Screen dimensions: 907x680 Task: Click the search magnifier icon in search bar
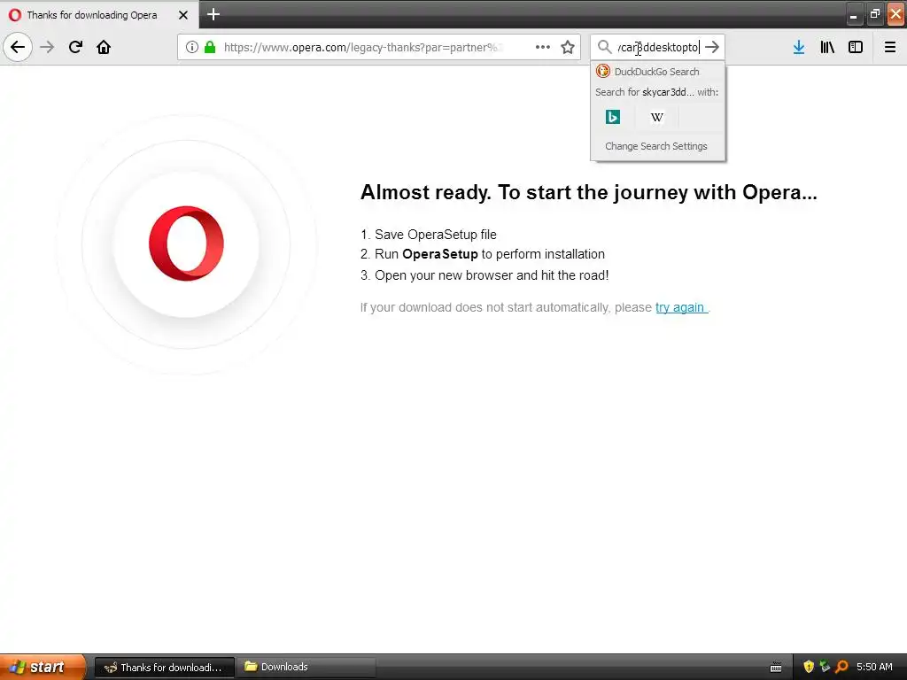[x=604, y=47]
